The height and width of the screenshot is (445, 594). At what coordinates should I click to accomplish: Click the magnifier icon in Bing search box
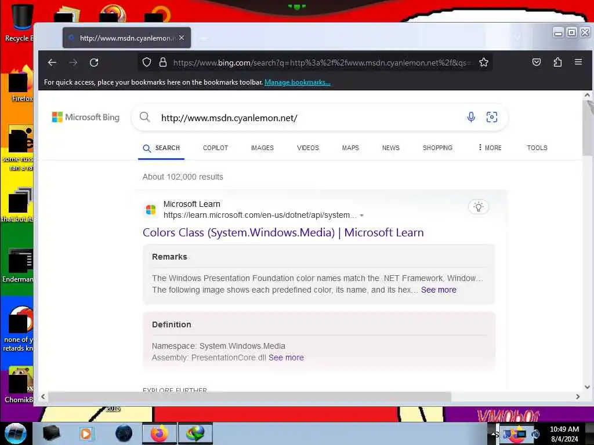(x=144, y=117)
